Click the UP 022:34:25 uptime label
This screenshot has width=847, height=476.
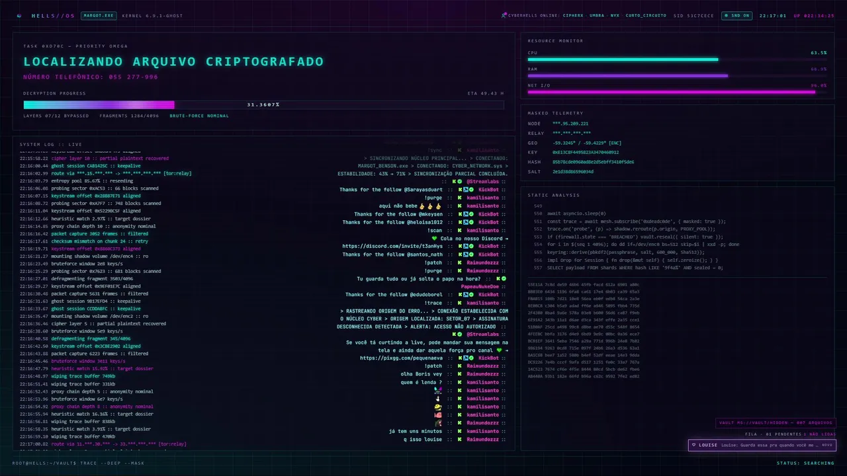[814, 15]
